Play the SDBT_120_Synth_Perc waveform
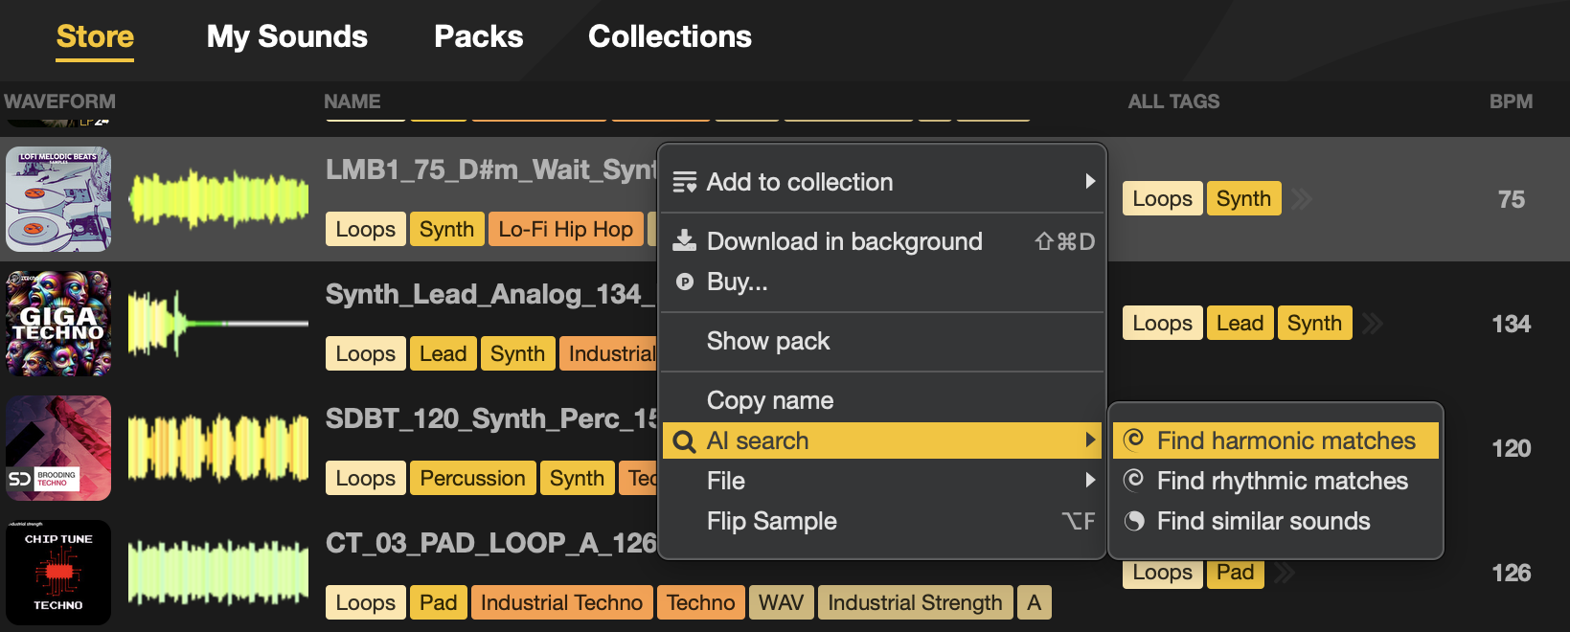The image size is (1570, 632). tap(218, 448)
